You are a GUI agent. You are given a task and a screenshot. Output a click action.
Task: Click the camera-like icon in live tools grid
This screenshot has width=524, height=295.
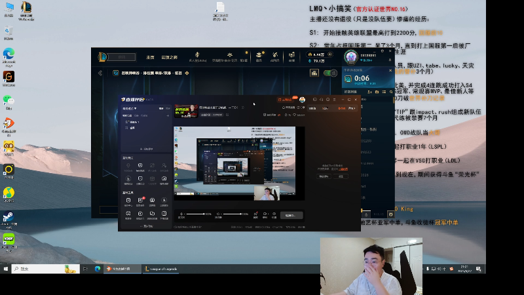click(152, 201)
